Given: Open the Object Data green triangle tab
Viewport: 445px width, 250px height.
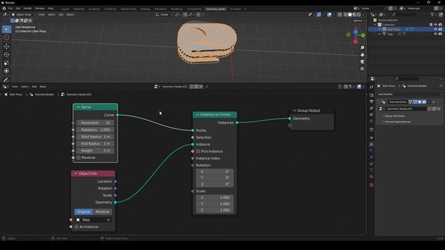Looking at the screenshot, I should point(371,170).
